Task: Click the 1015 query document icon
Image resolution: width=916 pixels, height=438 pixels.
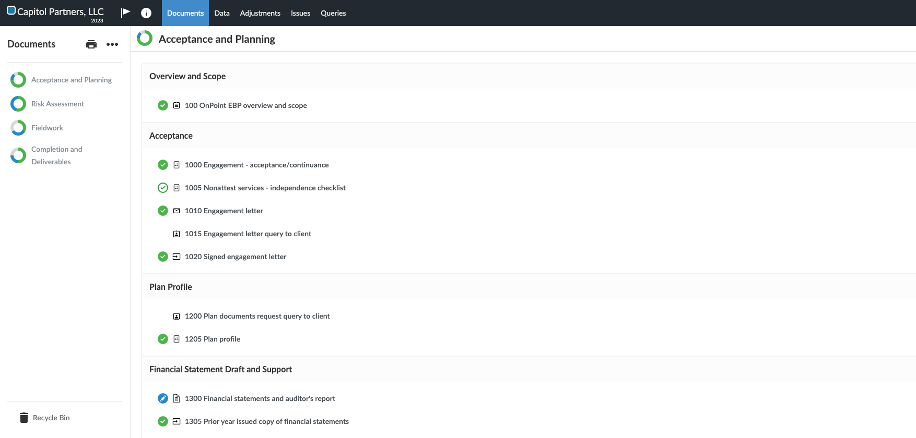Action: pos(177,234)
